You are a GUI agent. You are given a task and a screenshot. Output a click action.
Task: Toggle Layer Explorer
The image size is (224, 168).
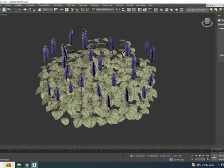[134, 10]
